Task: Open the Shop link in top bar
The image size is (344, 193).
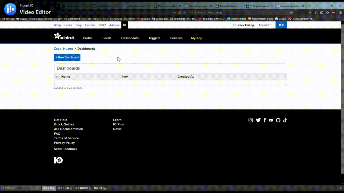Action: coord(58,25)
